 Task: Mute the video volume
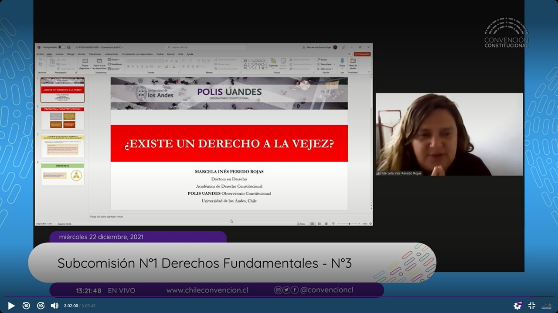click(x=54, y=306)
